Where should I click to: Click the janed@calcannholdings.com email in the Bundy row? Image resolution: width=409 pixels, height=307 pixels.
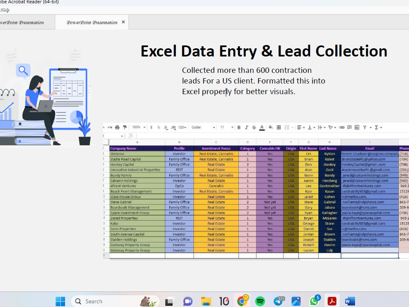(370, 175)
